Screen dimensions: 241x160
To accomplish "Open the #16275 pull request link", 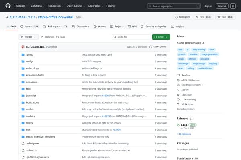I will coord(106,116).
